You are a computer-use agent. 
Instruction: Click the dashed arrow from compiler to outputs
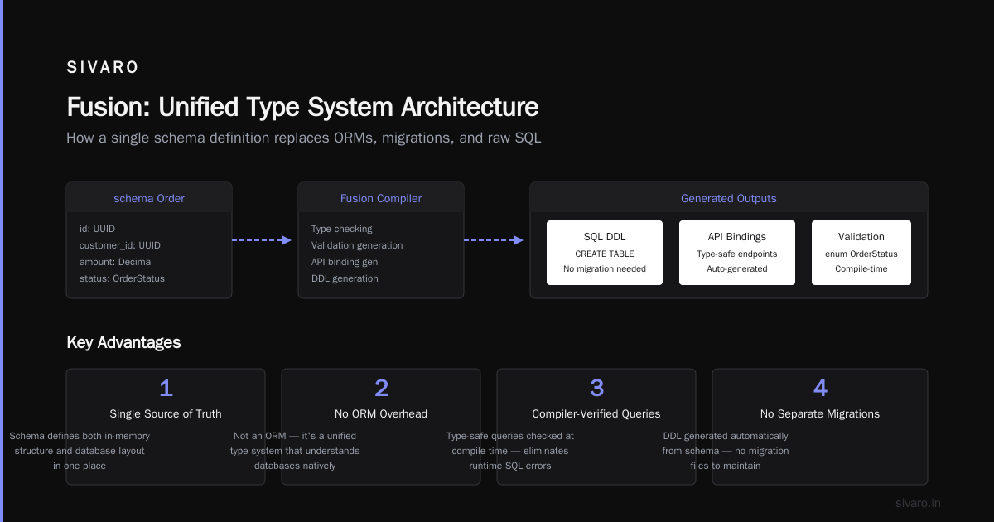(x=494, y=240)
